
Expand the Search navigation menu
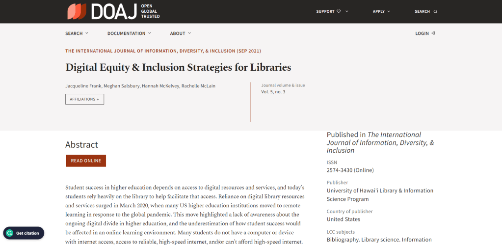[x=77, y=33]
